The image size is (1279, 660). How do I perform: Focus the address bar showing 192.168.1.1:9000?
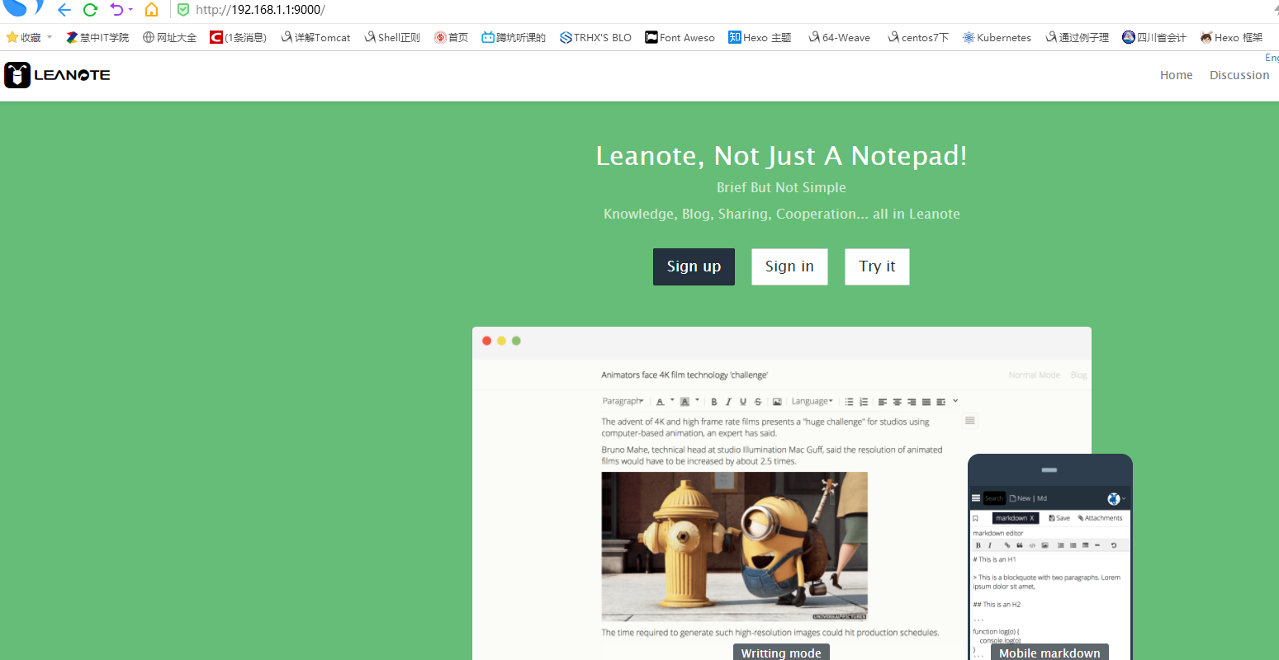tap(260, 10)
